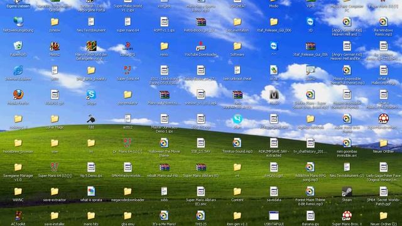Screen dimensions: 402x226
Task: Select the SM64WackyWorlds file
Action: 128,168
